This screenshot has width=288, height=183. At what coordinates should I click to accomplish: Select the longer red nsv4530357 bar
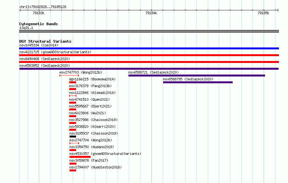click(80, 157)
